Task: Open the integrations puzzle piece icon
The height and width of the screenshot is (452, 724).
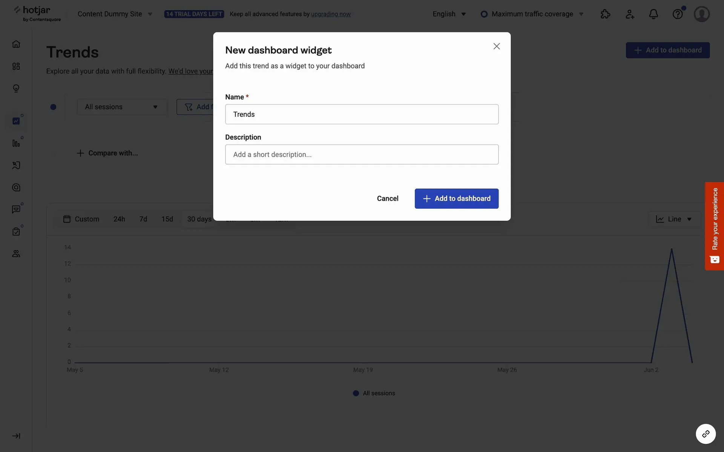Action: 605,14
